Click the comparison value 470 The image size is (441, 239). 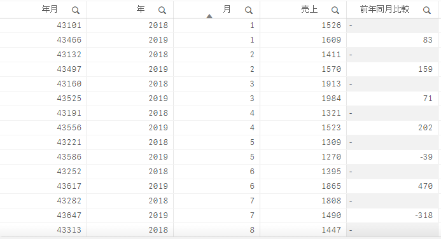pyautogui.click(x=425, y=186)
